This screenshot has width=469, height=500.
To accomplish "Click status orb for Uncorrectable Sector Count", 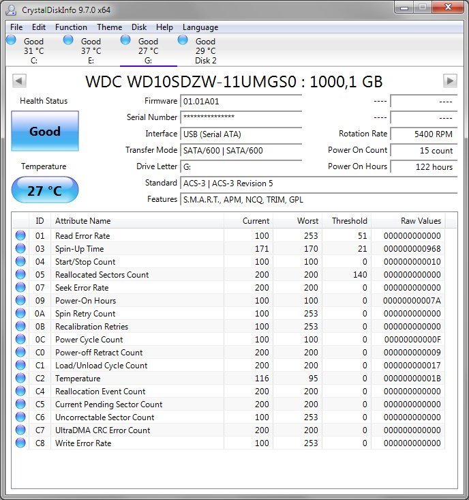I will click(20, 417).
